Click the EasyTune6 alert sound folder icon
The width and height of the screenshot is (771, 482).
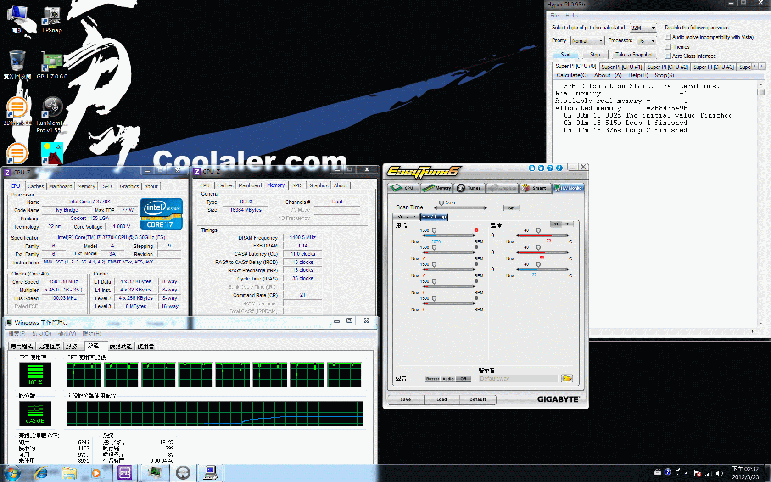(567, 378)
